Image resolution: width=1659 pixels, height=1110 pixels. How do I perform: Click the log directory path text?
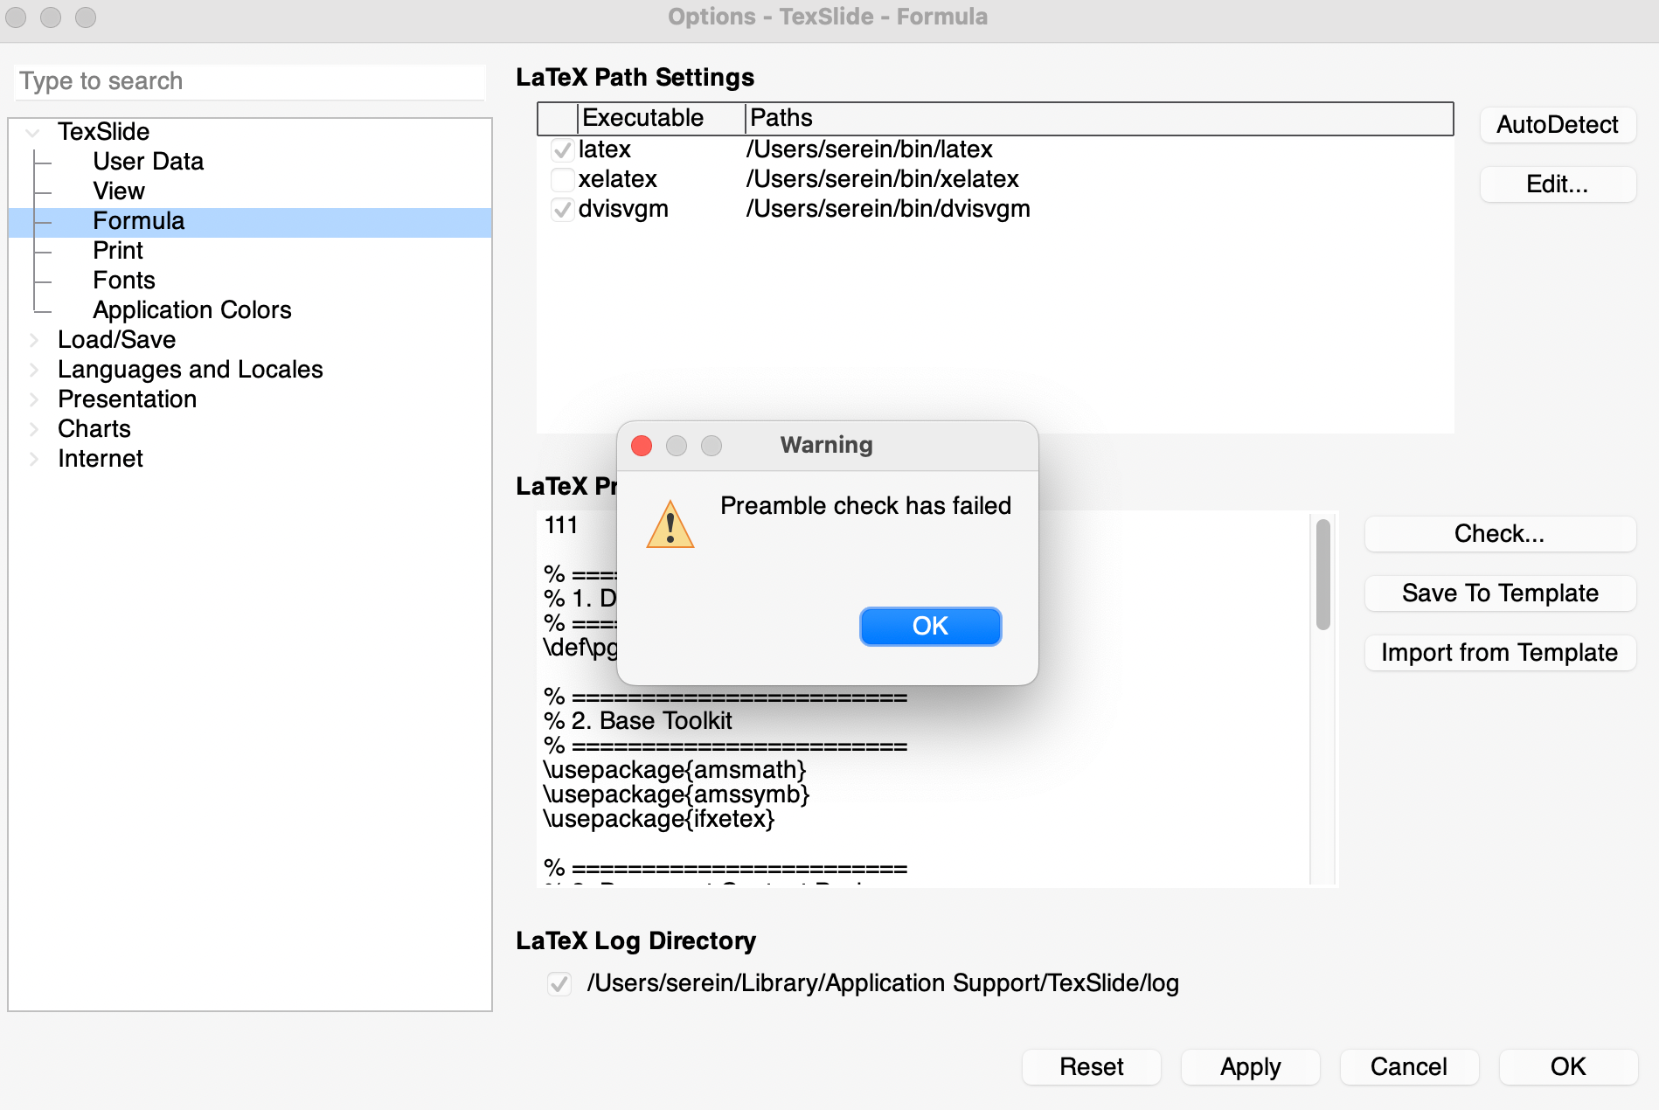[x=883, y=983]
